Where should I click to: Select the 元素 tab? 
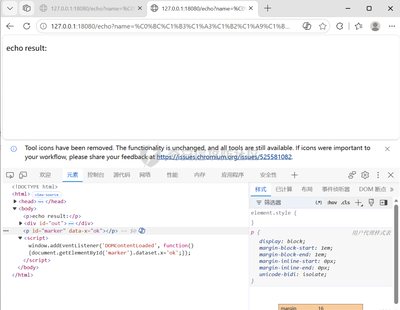click(x=73, y=175)
